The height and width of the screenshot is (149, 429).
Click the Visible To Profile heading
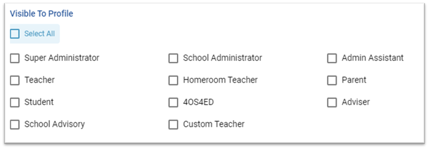tap(42, 14)
